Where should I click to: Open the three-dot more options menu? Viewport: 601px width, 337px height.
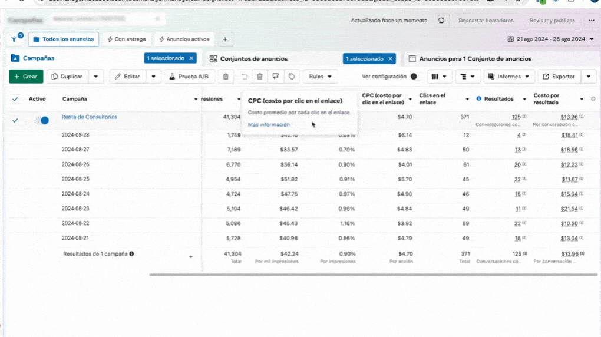591,21
